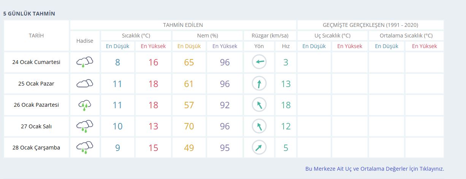Click the Rüzgar (km/sa) header
This screenshot has height=179, width=466.
point(270,36)
